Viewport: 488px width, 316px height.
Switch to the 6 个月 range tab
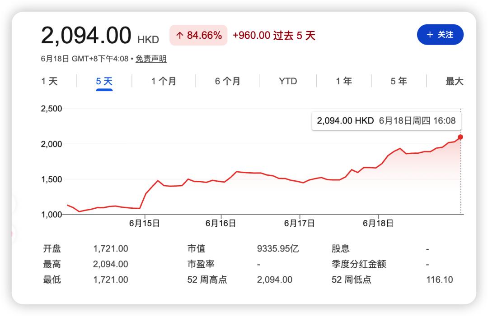227,81
